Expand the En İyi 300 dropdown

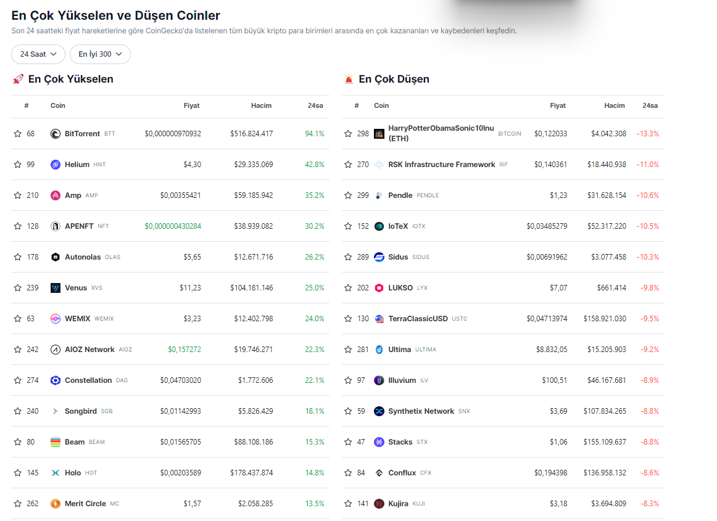coord(100,54)
